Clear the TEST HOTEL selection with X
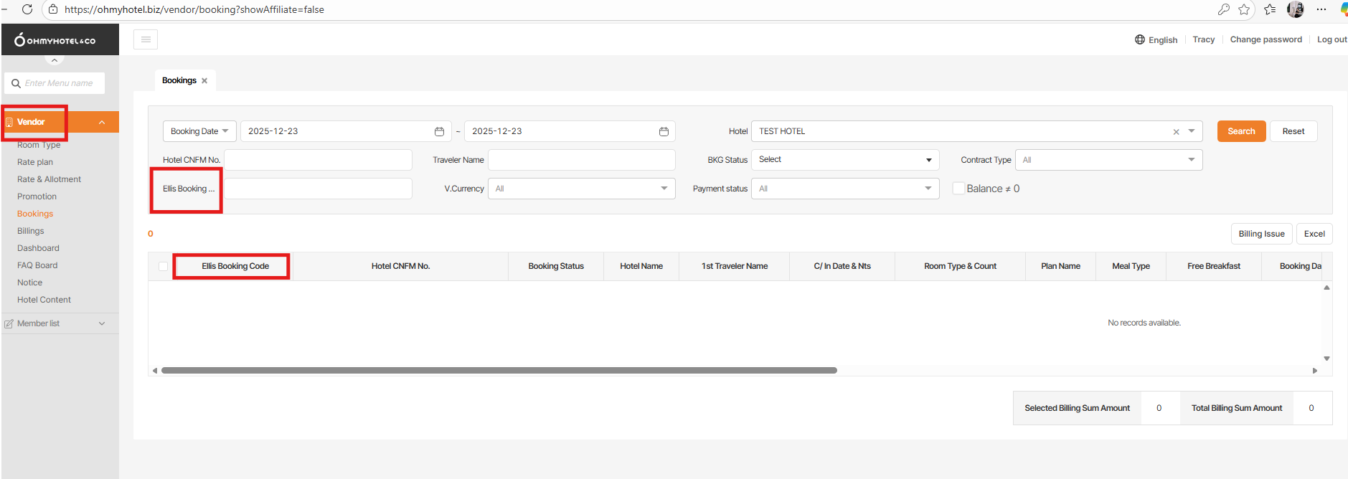The height and width of the screenshot is (479, 1348). coord(1176,132)
